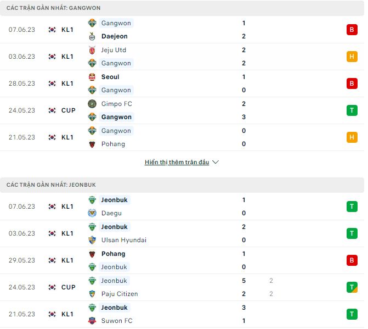Click the Paju Citizen team name

tap(120, 294)
